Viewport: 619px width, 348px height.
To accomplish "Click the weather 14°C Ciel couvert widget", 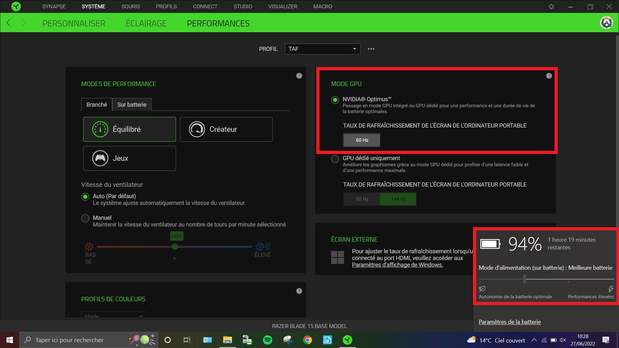I will coord(496,340).
